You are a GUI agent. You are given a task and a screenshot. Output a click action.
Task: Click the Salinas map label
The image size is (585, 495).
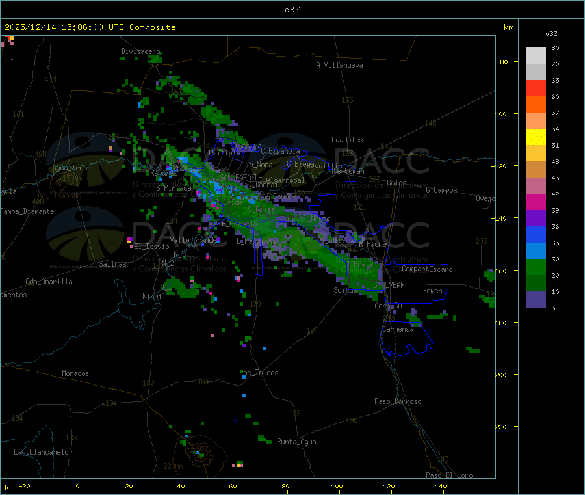click(112, 264)
